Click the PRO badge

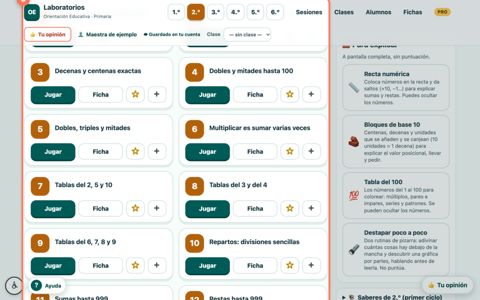click(x=442, y=12)
